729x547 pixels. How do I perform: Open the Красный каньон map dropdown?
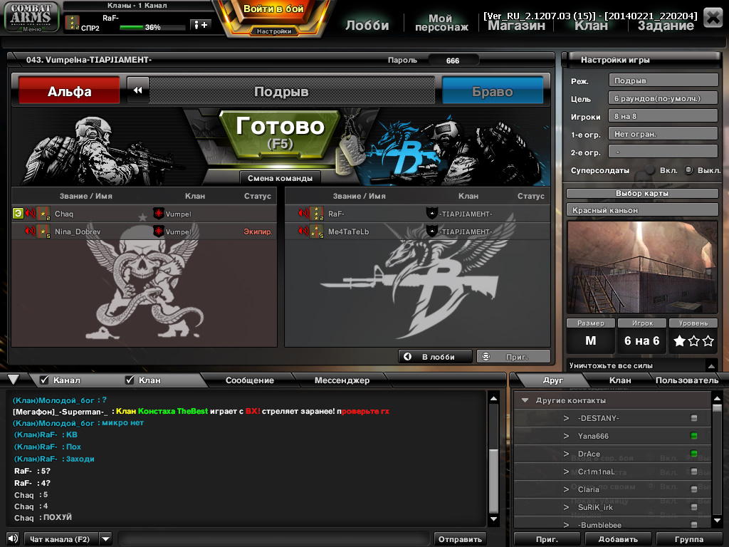(x=642, y=210)
